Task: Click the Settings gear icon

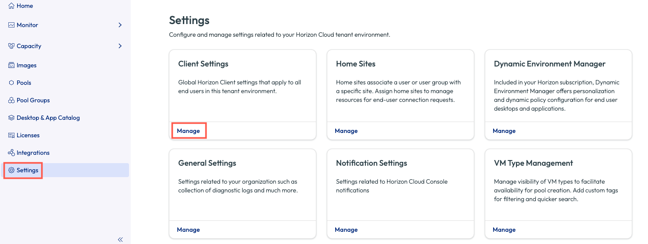Action: [11, 171]
